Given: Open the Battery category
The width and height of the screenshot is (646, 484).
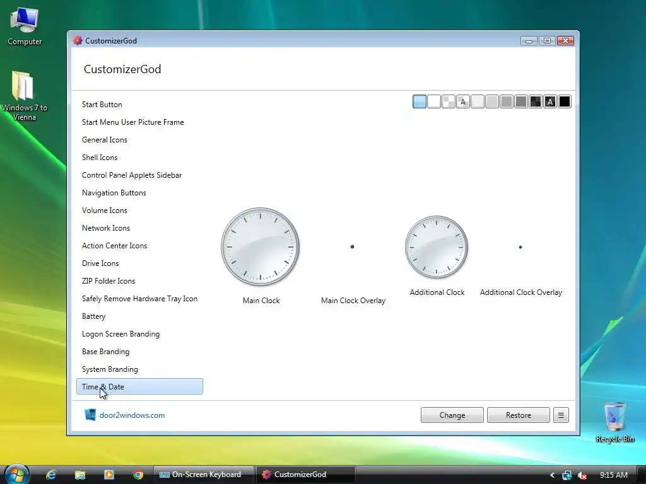Looking at the screenshot, I should tap(139, 316).
